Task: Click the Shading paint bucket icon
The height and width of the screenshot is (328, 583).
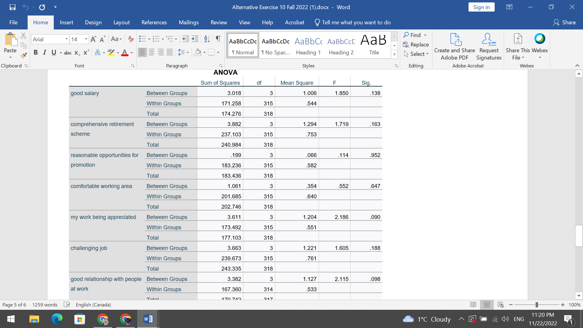Action: pos(198,53)
